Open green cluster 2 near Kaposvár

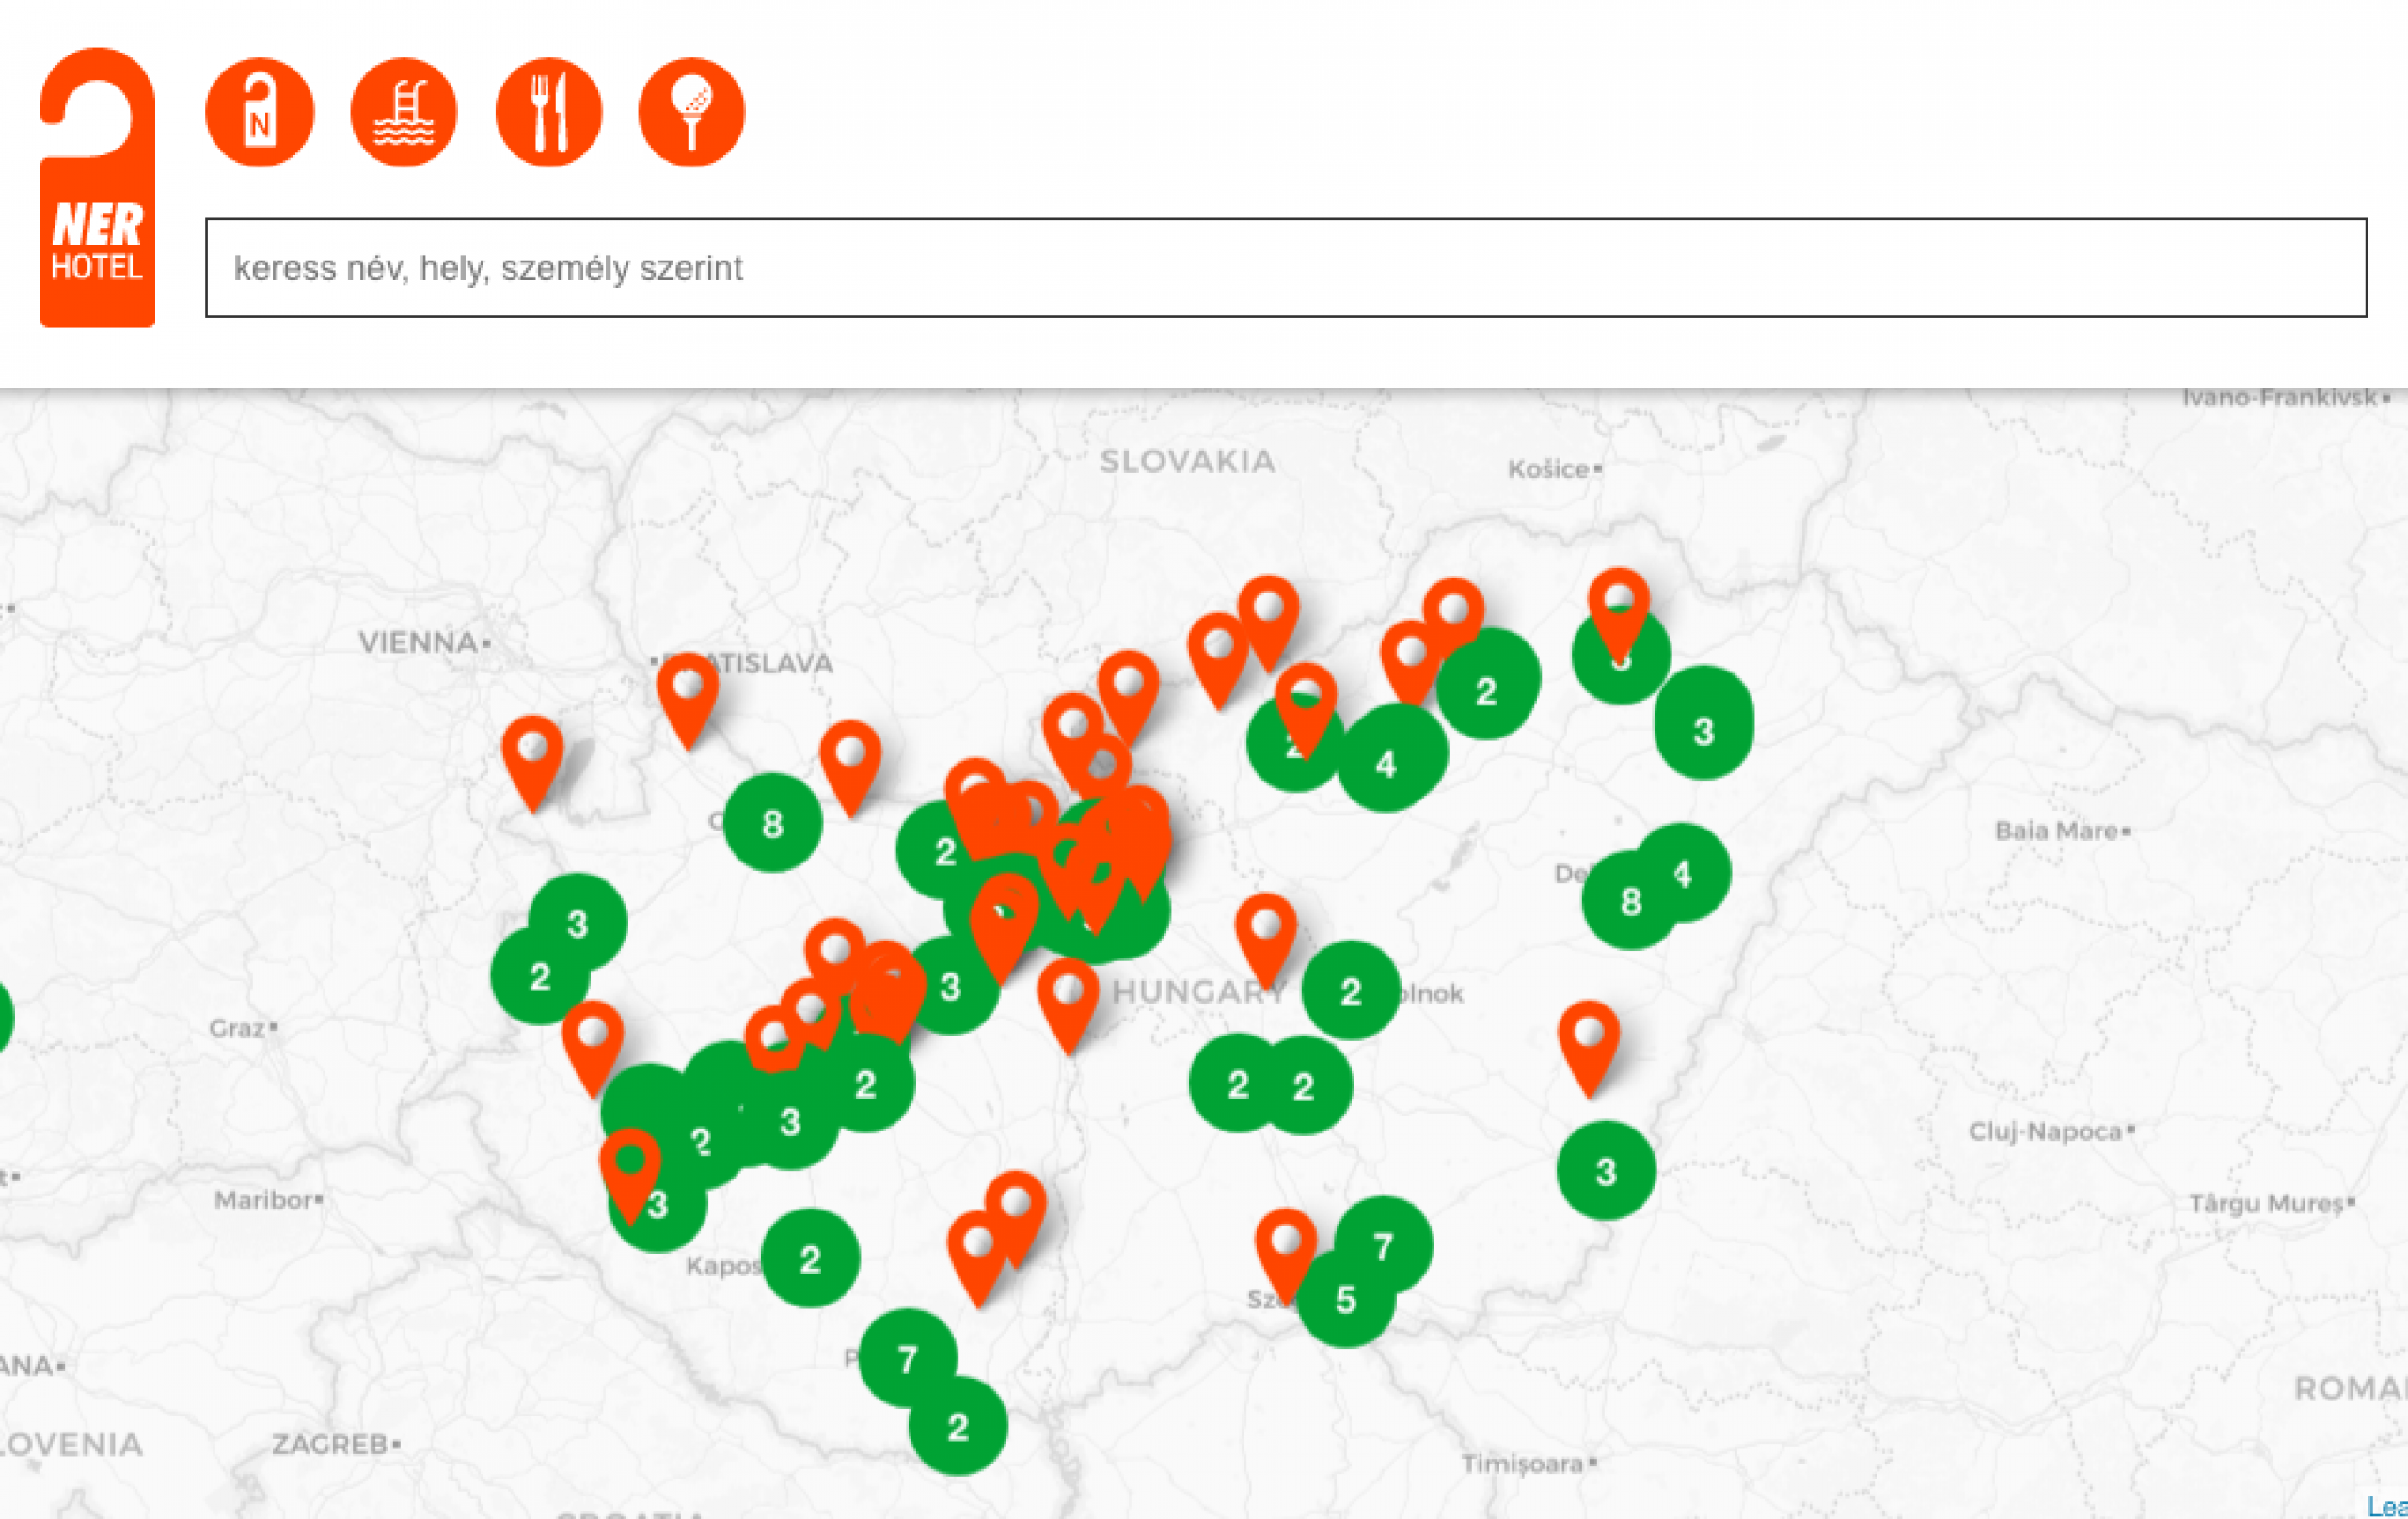[x=810, y=1258]
